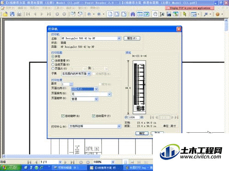Viewport: 229px width, 171px height.
Task: Click 'Display PDF in your own applications' banner
Action: (190, 8)
